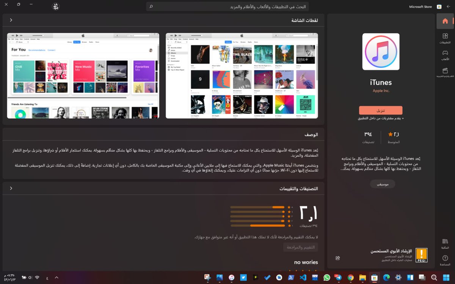This screenshot has height=284, width=455.
Task: Click the Music (موسيقى) category tag
Action: (x=383, y=184)
